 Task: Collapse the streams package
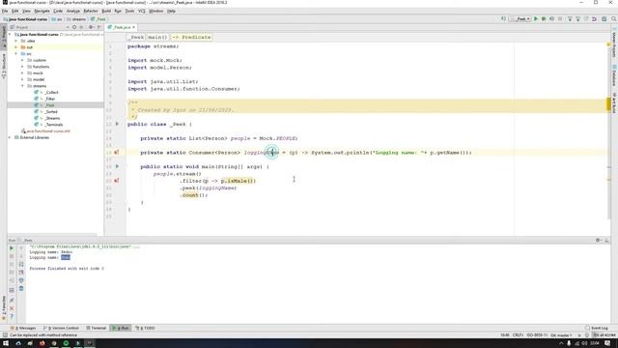[x=22, y=86]
